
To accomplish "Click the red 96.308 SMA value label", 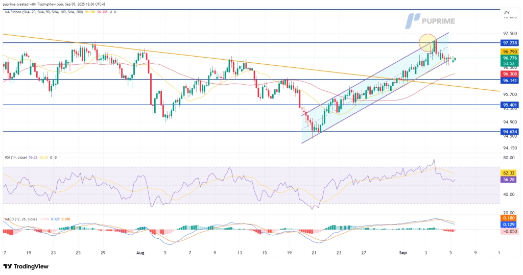I will [510, 74].
